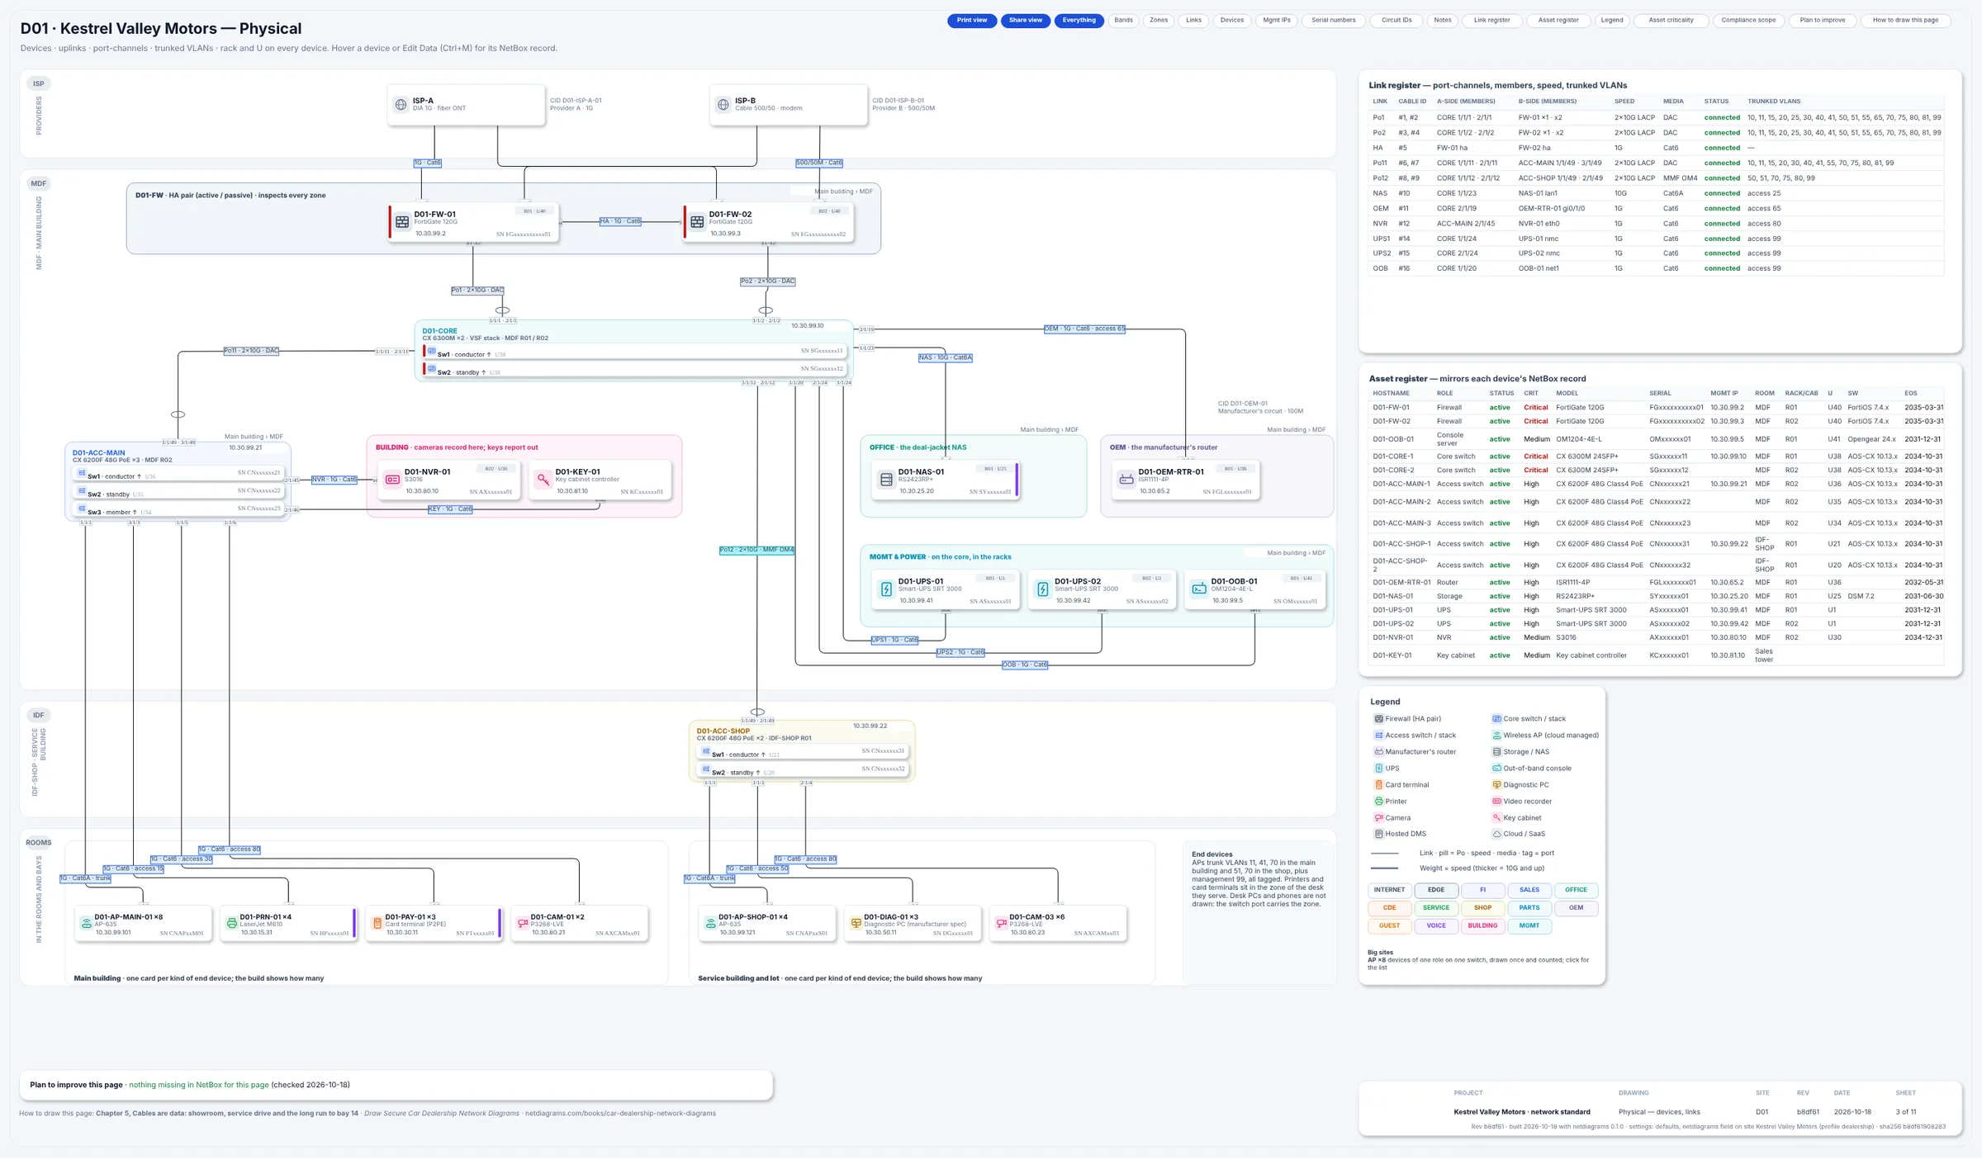1982x1159 pixels.
Task: Click the BUILDING zone chip in the Legend
Action: pyautogui.click(x=1482, y=926)
